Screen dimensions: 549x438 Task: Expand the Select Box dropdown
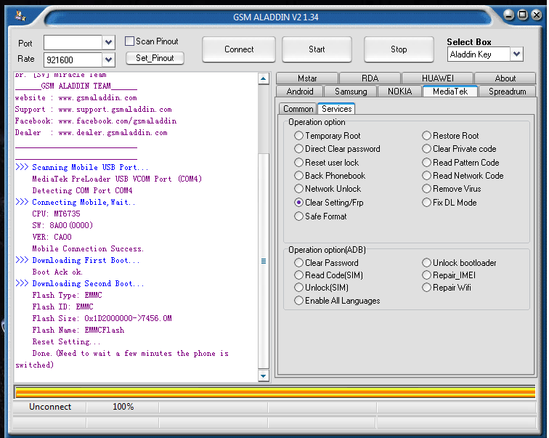pos(516,54)
